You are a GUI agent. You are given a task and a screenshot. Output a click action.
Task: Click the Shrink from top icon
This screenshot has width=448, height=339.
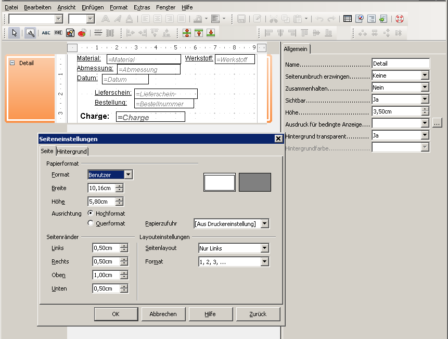coord(199,33)
